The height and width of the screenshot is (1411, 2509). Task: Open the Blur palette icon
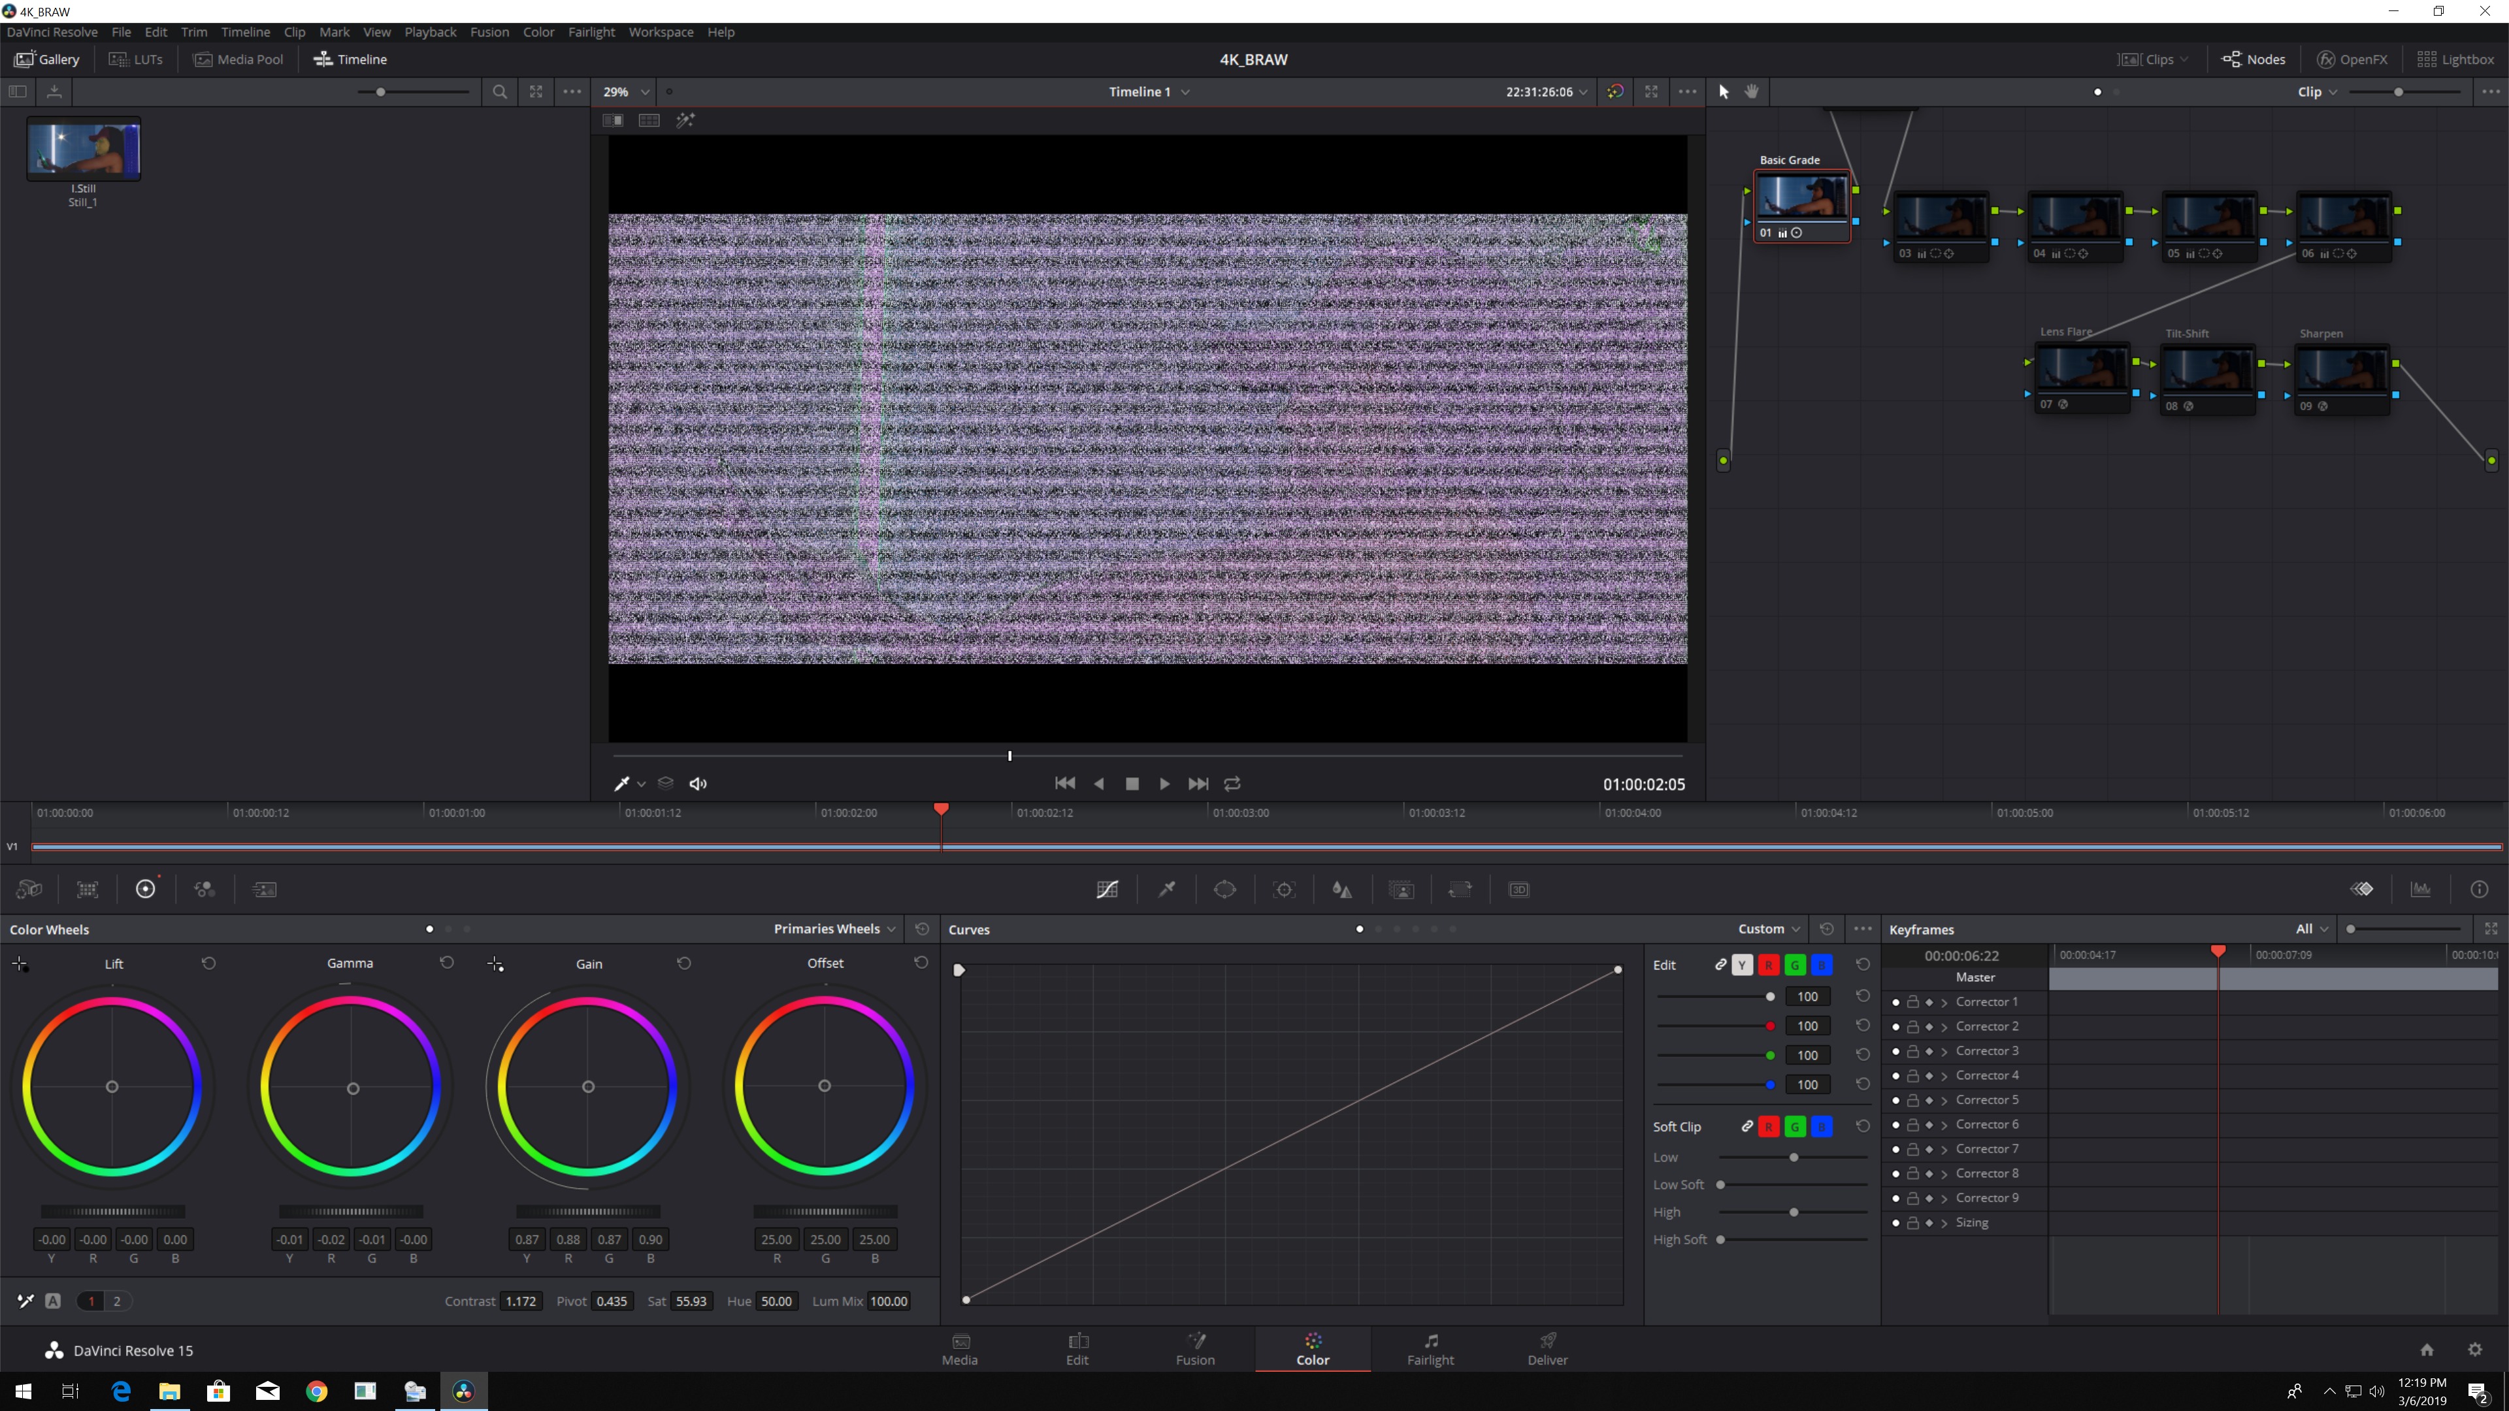(1342, 889)
